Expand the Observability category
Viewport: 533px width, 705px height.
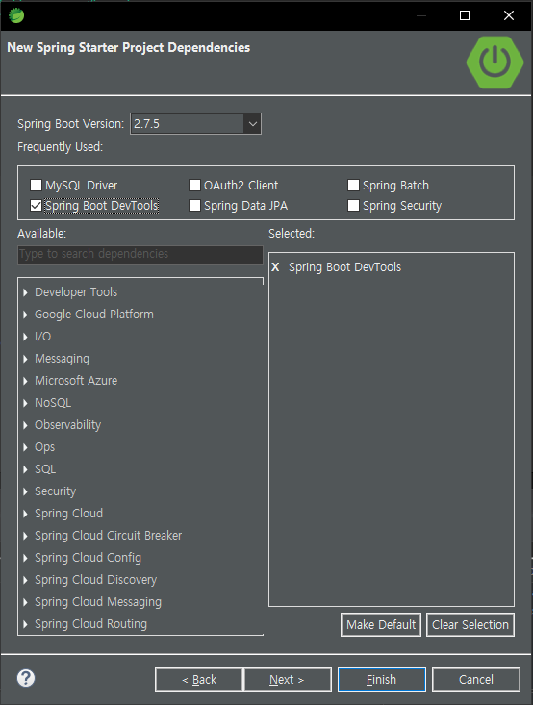25,425
